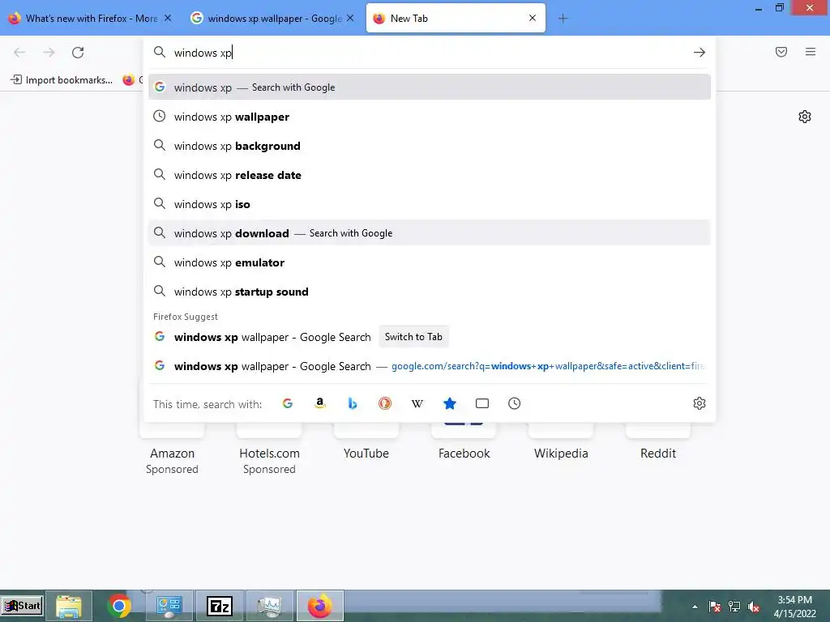Search this time with Google icon
Screen dimensions: 830x622
pyautogui.click(x=288, y=403)
